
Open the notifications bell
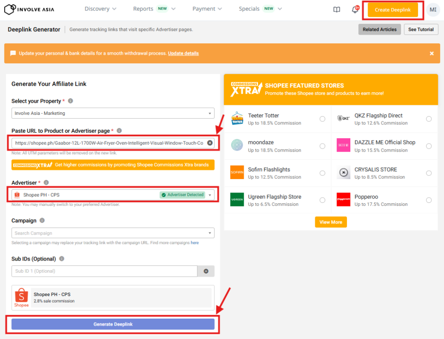point(355,10)
